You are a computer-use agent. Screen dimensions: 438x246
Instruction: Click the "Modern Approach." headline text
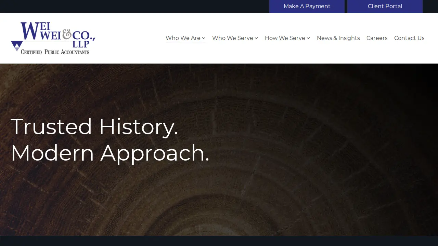coord(110,153)
